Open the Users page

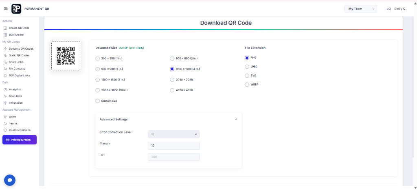tap(13, 117)
